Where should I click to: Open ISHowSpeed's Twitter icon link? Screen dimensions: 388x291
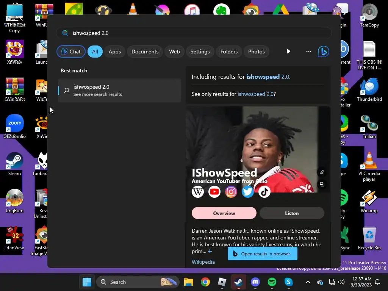pos(248,192)
